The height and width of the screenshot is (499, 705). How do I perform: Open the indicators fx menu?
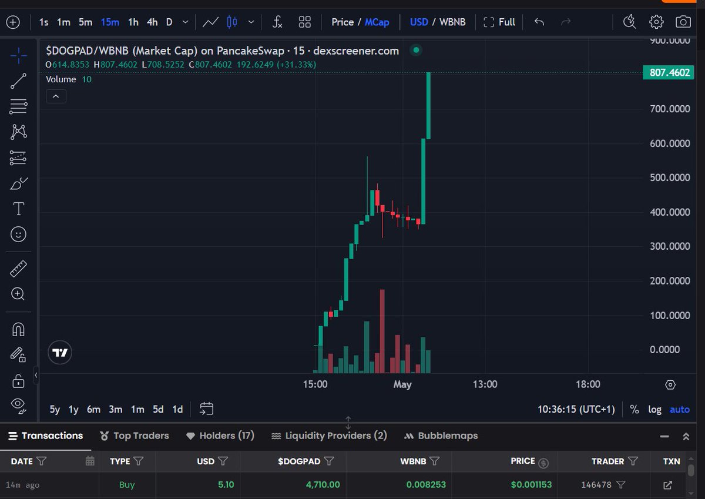[x=278, y=22]
